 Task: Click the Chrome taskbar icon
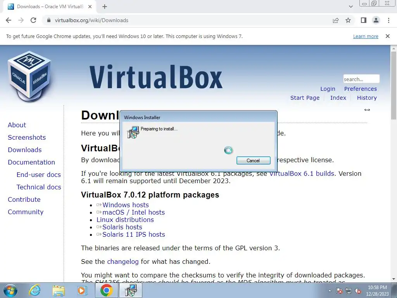(106, 290)
